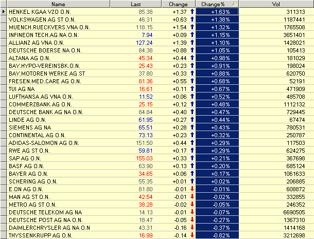314x239 pixels.
Task: Select RWE AG ST O.N. name
Action: (29, 151)
